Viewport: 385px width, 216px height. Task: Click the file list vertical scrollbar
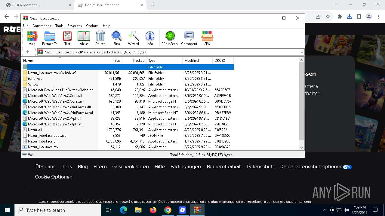coord(302,100)
